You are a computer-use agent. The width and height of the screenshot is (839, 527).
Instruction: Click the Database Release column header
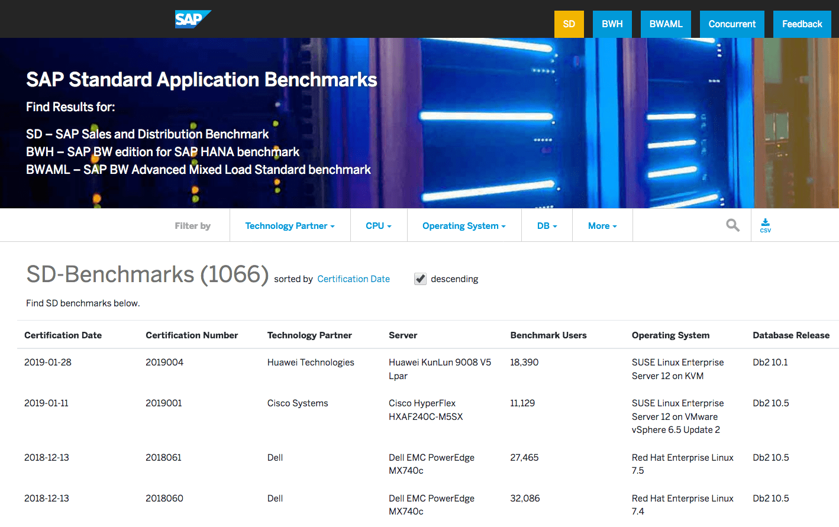coord(791,335)
